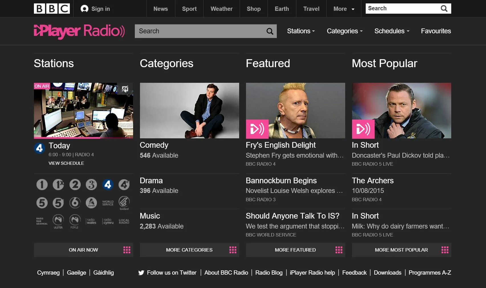Click VIEW SCHEDULE under Today

coord(66,163)
